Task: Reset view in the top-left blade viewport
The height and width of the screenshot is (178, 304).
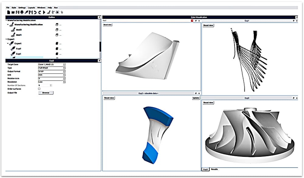Action: click(x=108, y=25)
